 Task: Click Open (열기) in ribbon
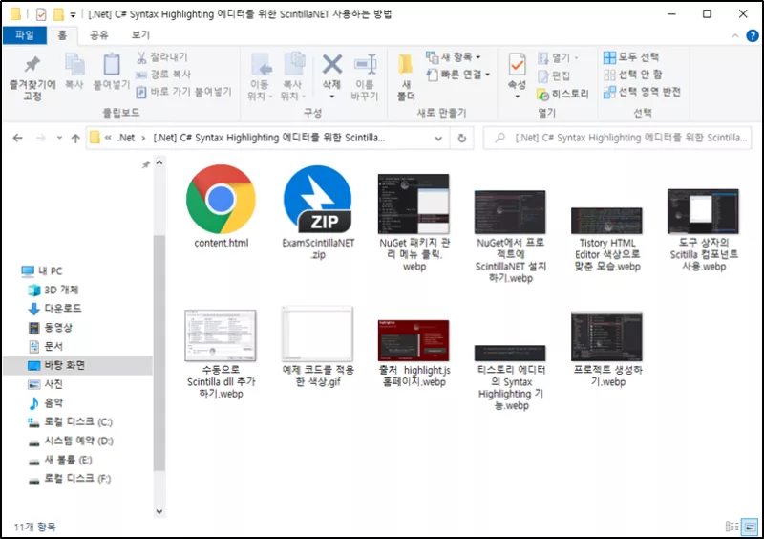[x=558, y=58]
